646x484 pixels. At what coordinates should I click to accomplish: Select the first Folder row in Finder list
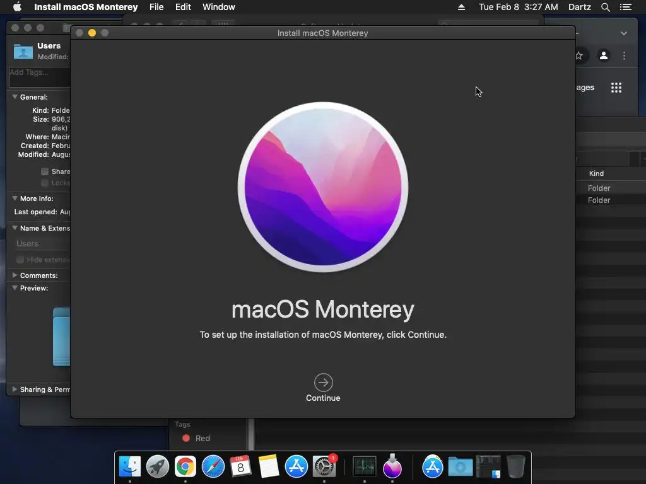[x=611, y=188]
